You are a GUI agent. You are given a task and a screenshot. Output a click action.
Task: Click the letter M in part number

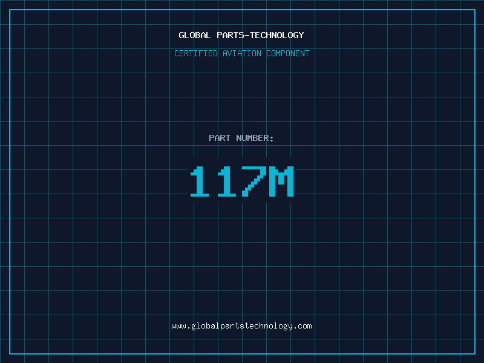281,181
